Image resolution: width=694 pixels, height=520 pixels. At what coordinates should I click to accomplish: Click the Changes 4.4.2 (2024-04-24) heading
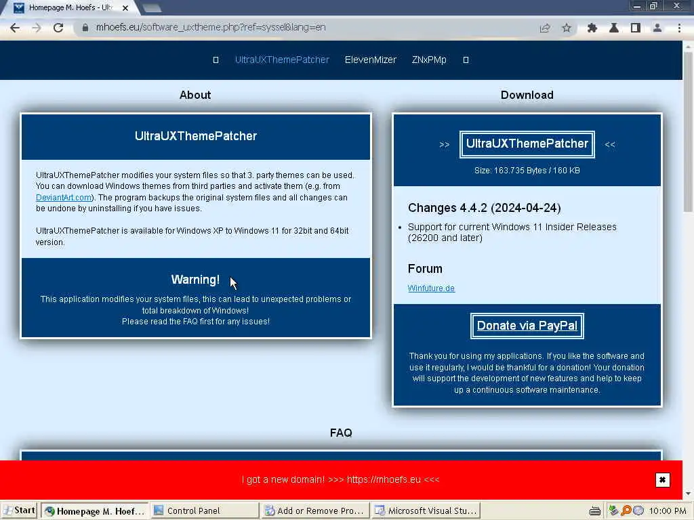coord(484,208)
